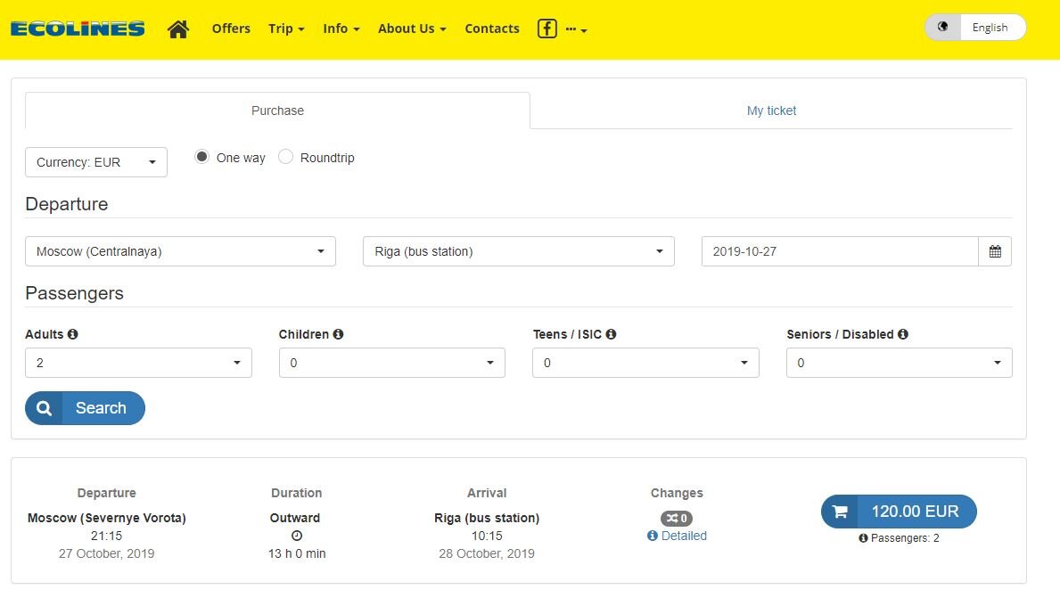1060x606 pixels.
Task: Expand the more (...) menu
Action: tap(577, 29)
